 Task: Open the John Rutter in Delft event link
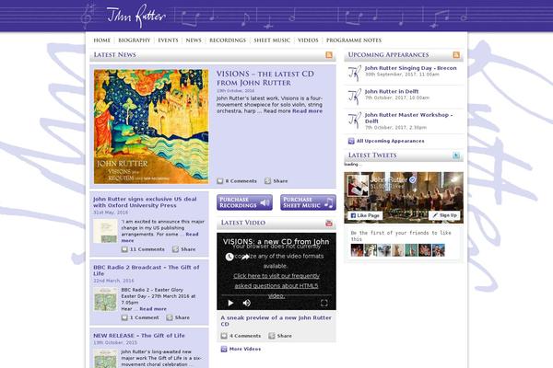392,91
